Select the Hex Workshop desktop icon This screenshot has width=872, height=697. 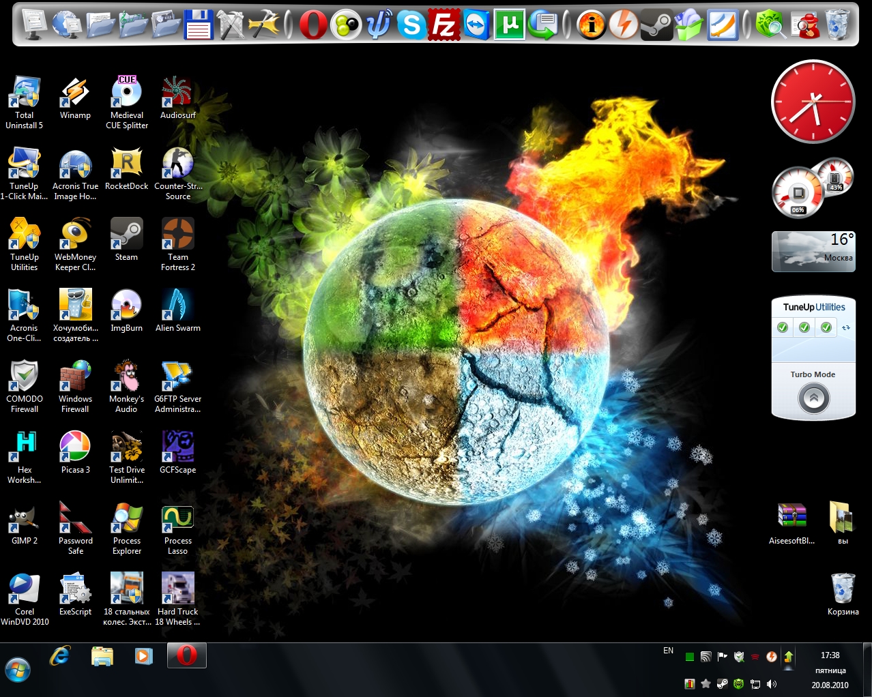point(25,458)
